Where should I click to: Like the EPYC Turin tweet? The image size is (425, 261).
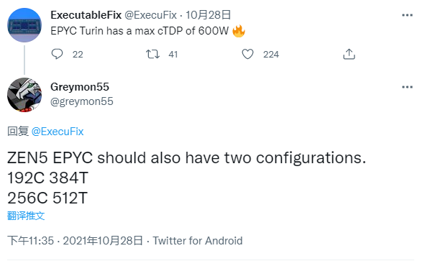tap(247, 54)
